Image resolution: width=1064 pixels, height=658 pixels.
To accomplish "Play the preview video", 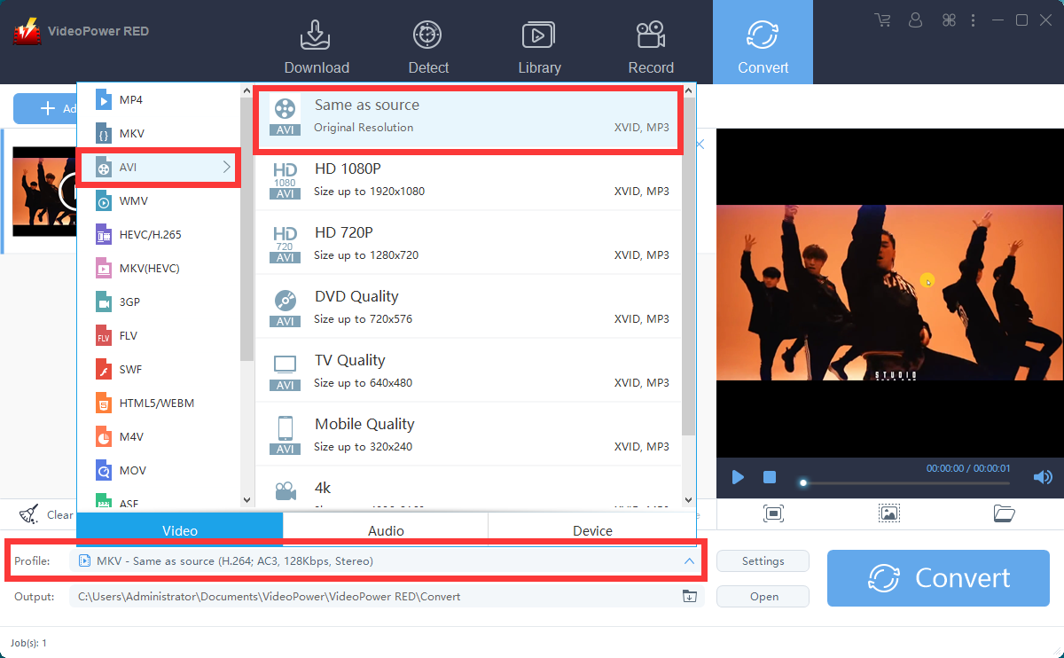I will (x=738, y=477).
